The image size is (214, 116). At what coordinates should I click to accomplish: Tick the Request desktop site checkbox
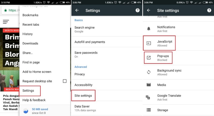(x=65, y=81)
